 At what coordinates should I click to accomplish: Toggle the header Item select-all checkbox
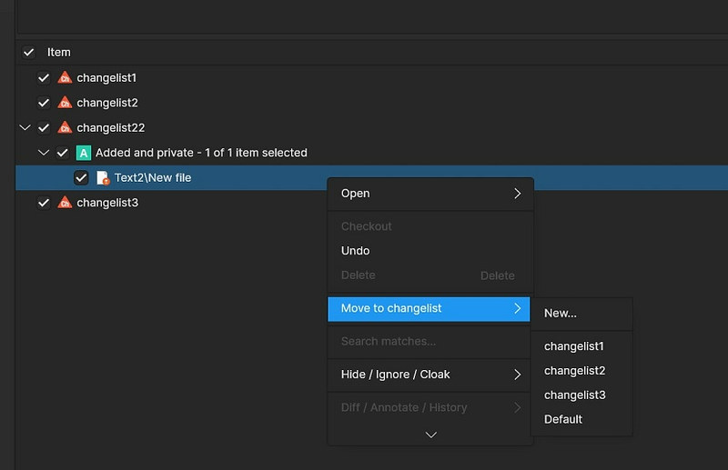click(29, 53)
